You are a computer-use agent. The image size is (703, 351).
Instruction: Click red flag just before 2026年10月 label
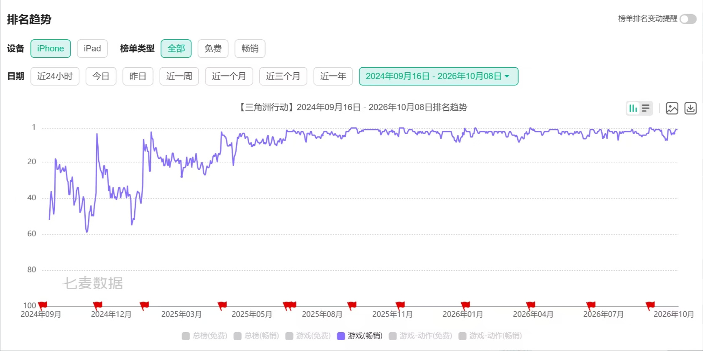click(x=650, y=306)
